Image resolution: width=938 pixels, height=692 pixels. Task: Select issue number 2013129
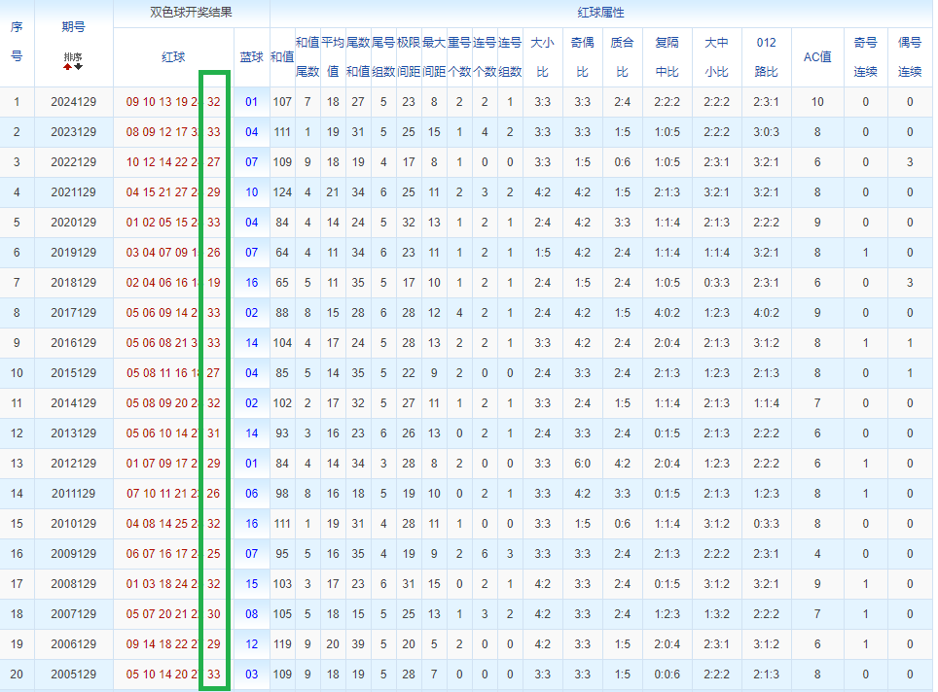(74, 433)
